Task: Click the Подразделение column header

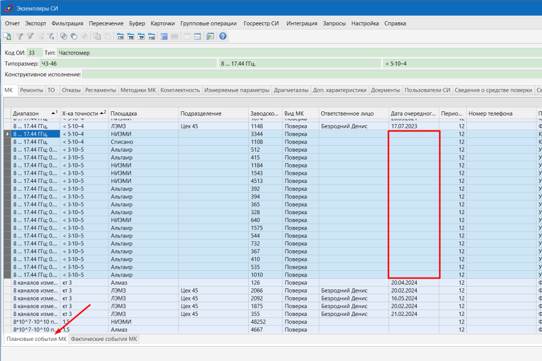Action: click(213, 113)
